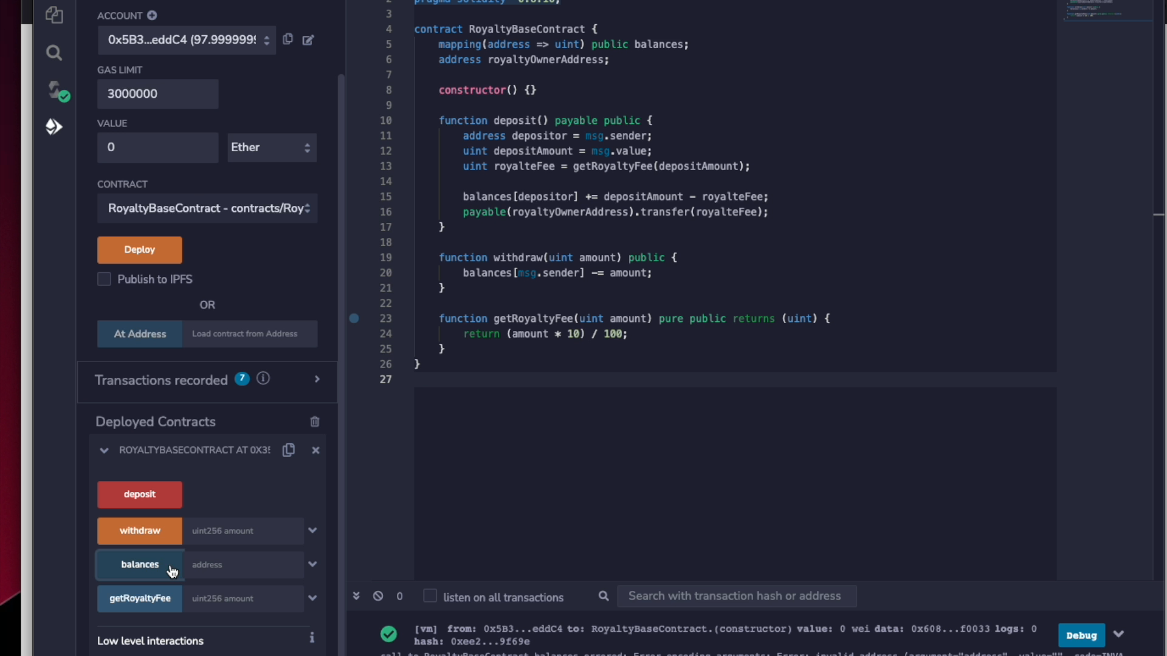The image size is (1167, 656).
Task: Expand the getRoyaltyFee function parameters
Action: (312, 598)
